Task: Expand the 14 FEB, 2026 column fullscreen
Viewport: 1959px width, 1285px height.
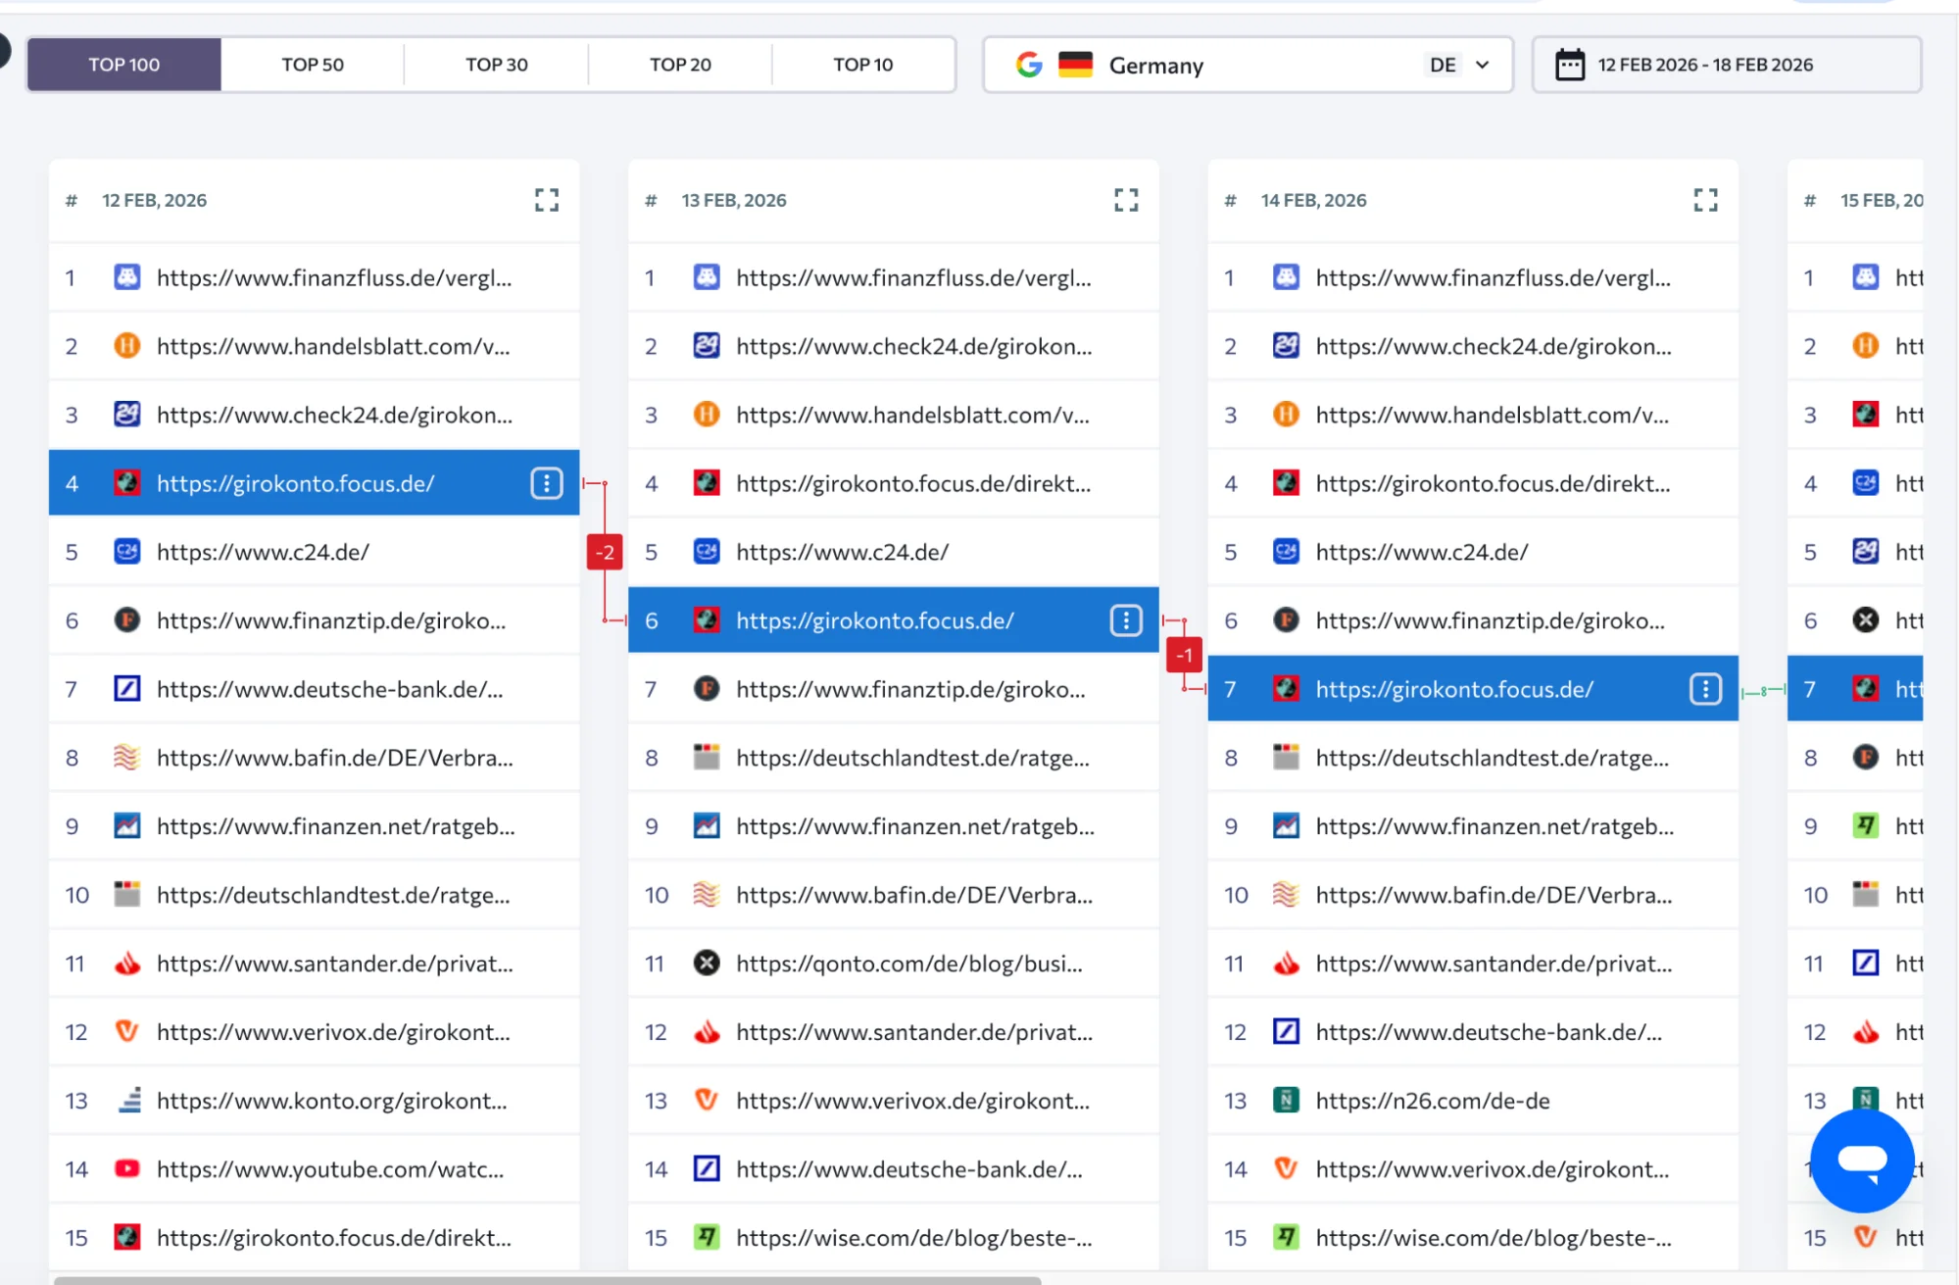Action: coord(1705,200)
